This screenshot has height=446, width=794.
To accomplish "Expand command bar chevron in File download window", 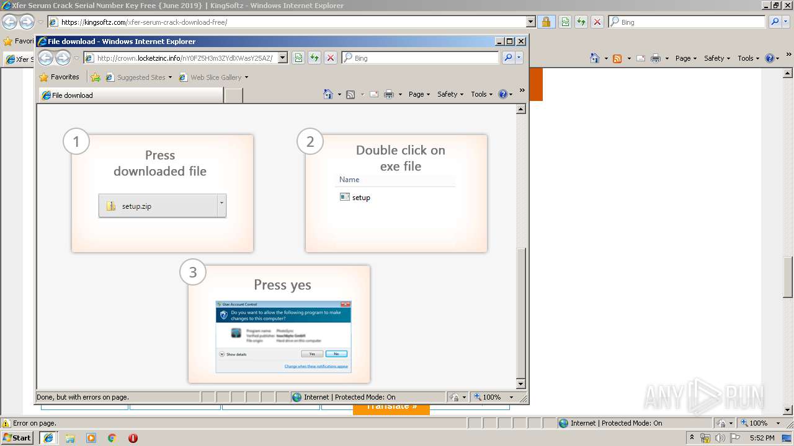I will 522,91.
